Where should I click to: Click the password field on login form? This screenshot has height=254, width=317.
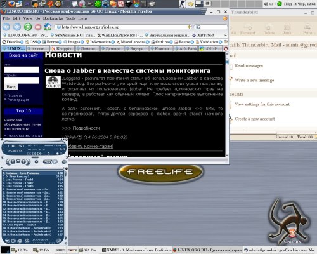(22, 80)
